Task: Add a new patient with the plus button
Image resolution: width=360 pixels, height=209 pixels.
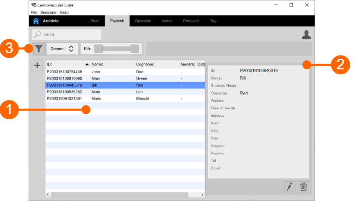Action: coord(37,65)
